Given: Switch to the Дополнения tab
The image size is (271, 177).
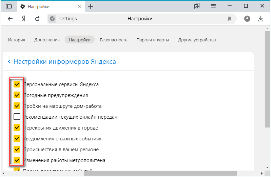Looking at the screenshot, I should tap(47, 40).
